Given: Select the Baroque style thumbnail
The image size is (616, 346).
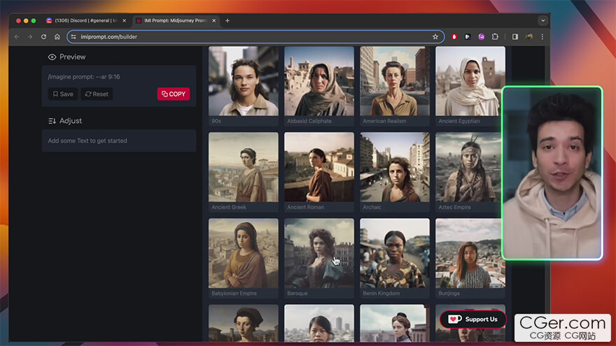Looking at the screenshot, I should click(319, 254).
